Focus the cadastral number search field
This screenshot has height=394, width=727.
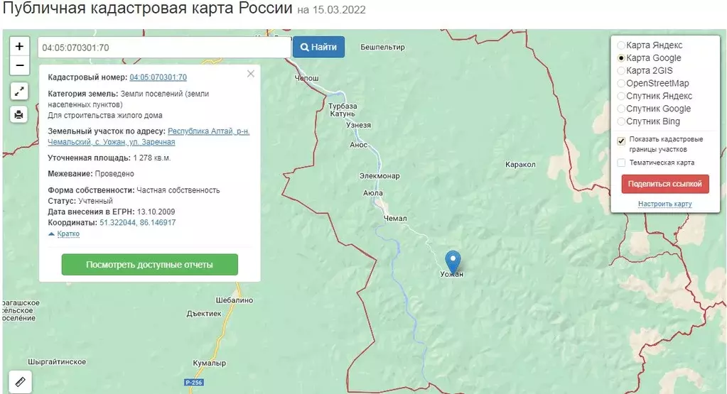[164, 48]
